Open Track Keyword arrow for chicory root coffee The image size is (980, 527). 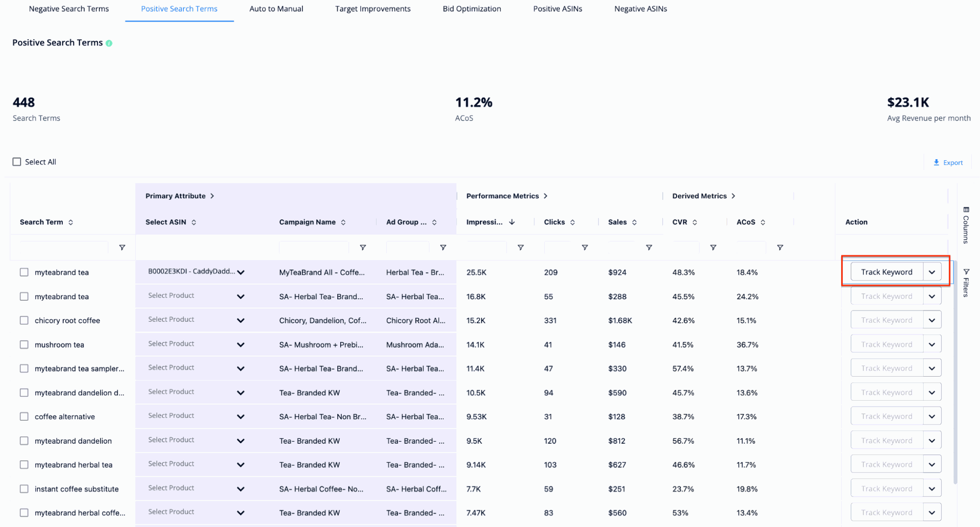(932, 320)
